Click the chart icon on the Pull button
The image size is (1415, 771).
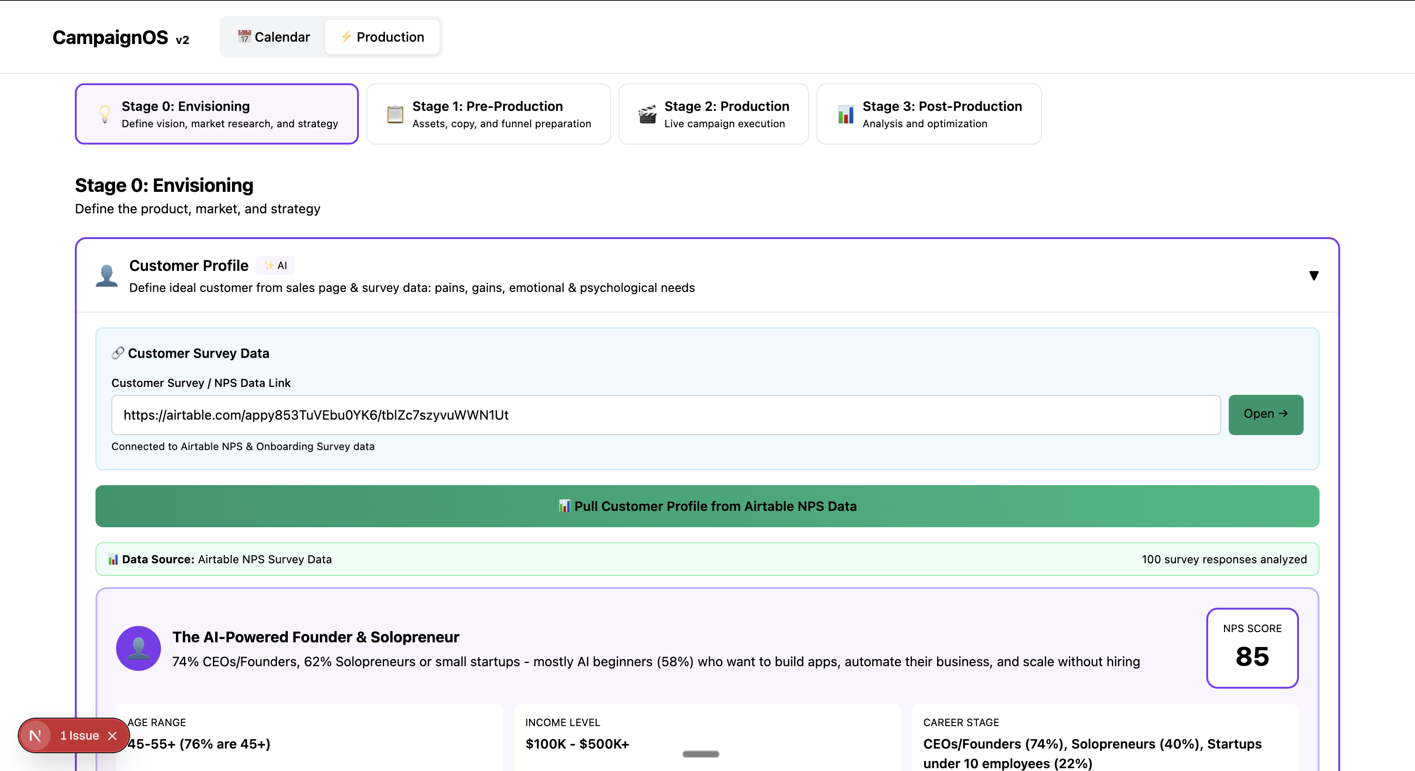pyautogui.click(x=564, y=506)
